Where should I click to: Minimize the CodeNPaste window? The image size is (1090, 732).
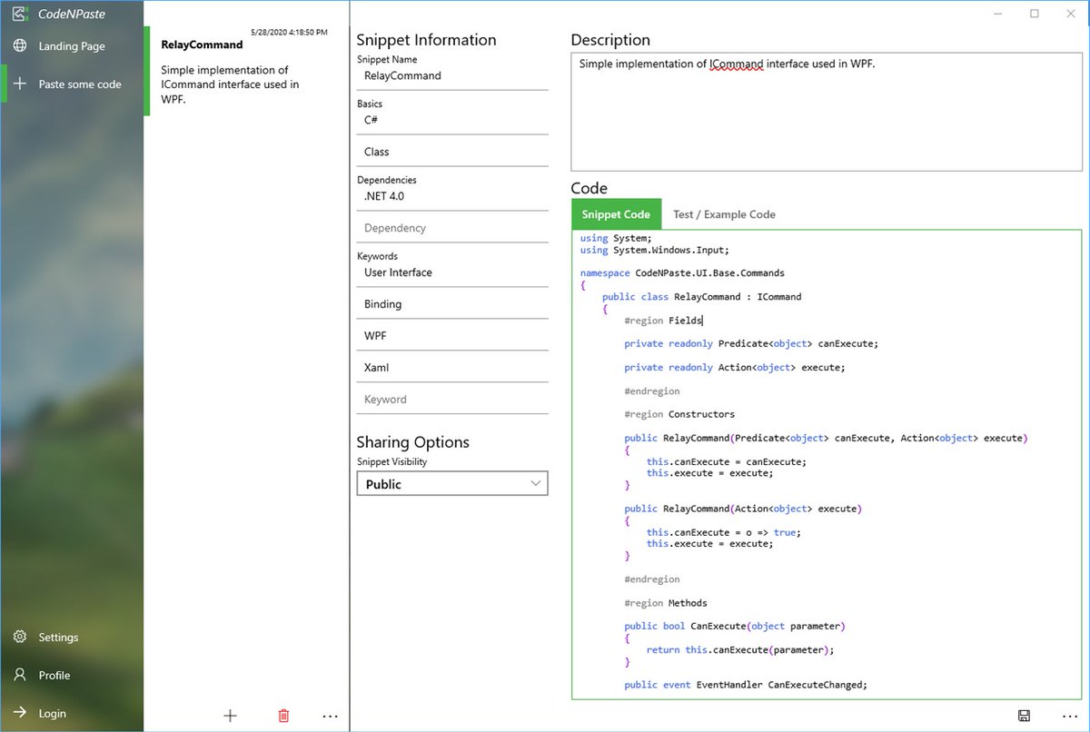(x=998, y=14)
